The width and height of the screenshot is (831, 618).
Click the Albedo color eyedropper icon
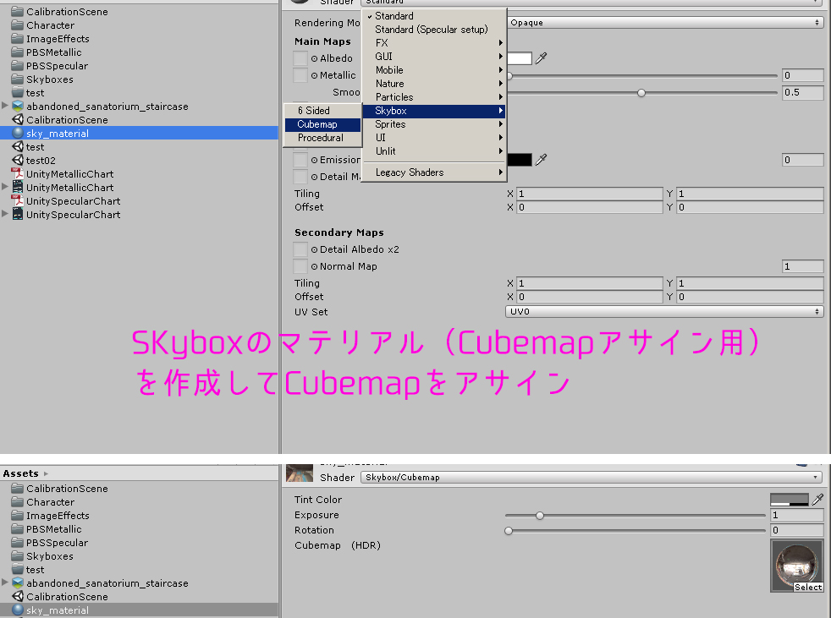[541, 58]
